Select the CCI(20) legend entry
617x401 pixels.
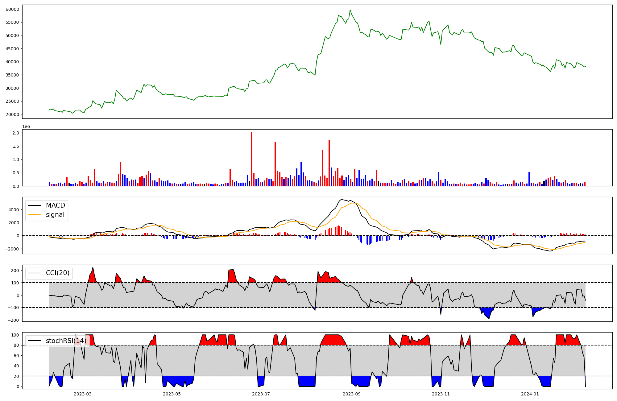coord(57,273)
